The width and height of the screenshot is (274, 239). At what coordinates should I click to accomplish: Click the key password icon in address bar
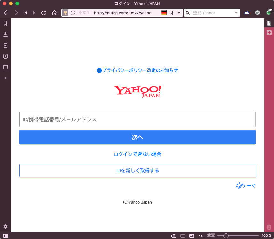coord(65,13)
